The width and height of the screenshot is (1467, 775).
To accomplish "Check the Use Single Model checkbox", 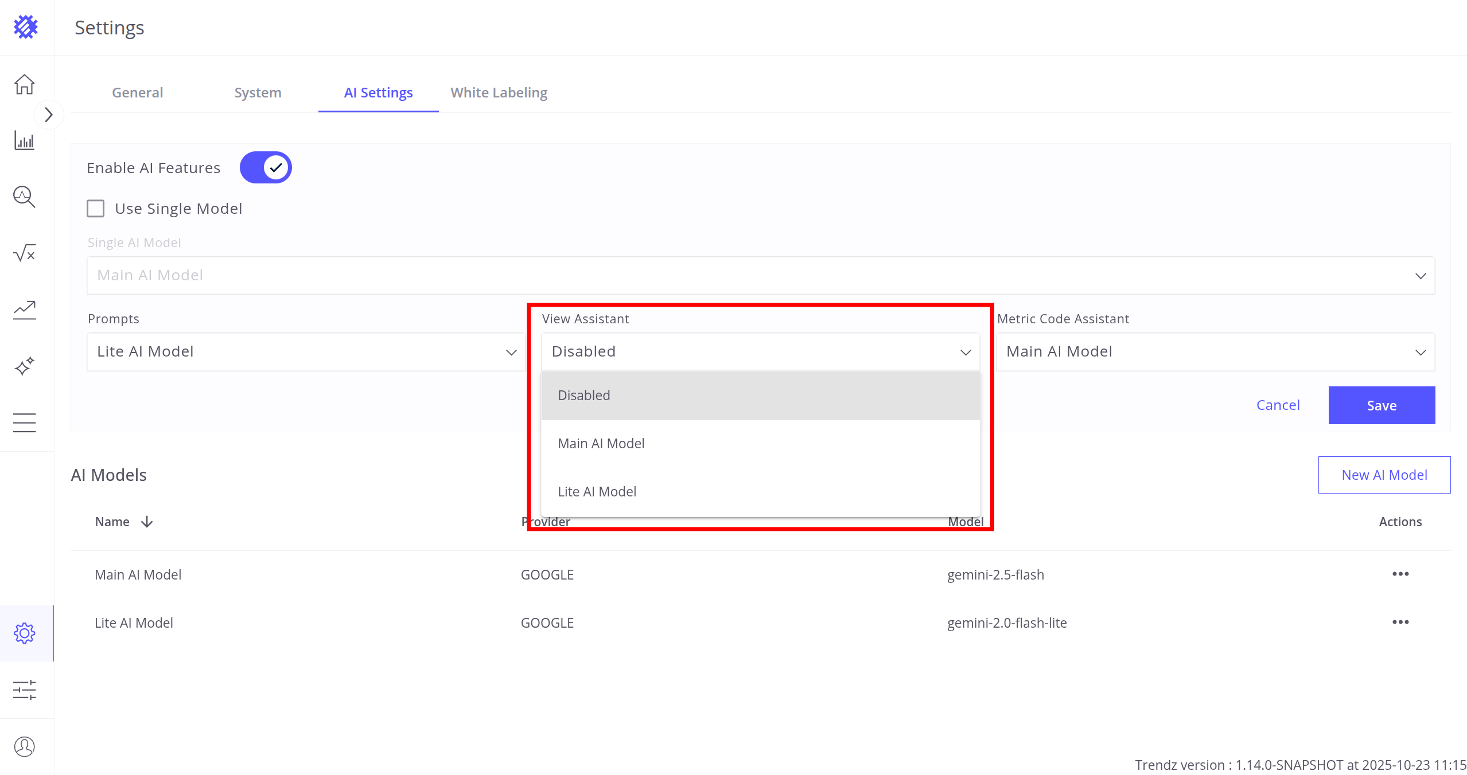I will tap(96, 209).
